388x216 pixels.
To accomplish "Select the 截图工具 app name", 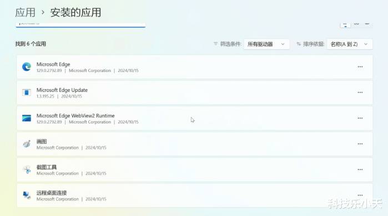I will [x=47, y=167].
